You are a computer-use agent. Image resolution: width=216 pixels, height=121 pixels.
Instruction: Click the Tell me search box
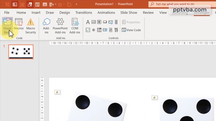[182, 4]
